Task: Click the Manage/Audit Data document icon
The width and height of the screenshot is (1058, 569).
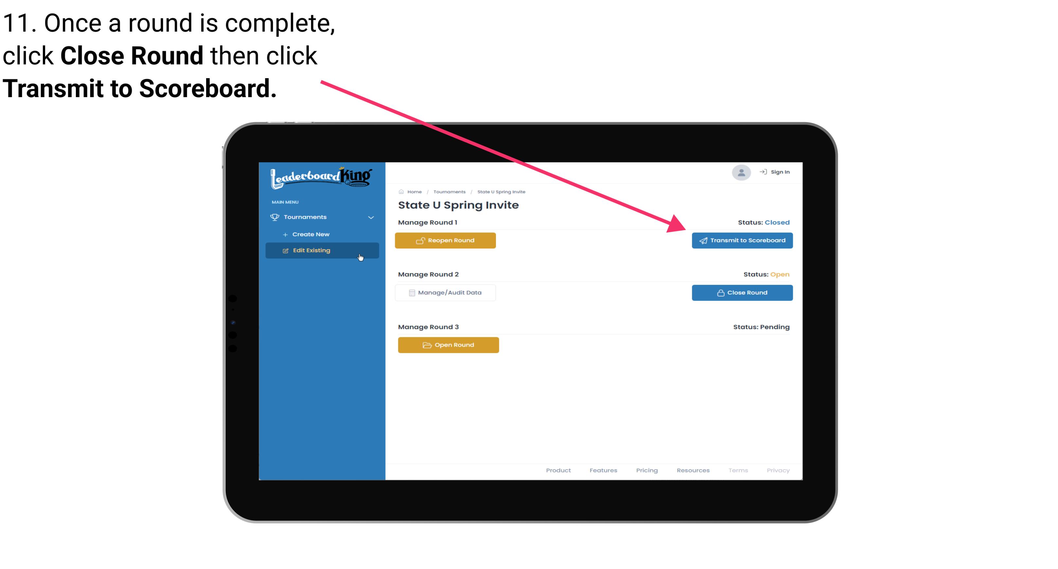Action: [410, 292]
